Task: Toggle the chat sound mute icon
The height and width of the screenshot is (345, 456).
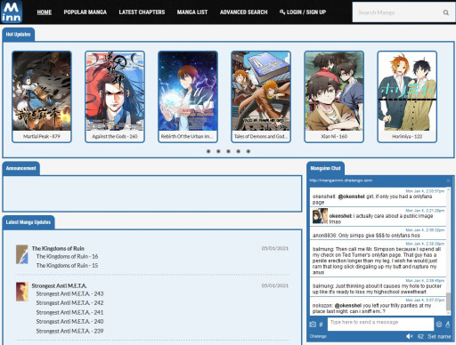Action: pyautogui.click(x=410, y=336)
